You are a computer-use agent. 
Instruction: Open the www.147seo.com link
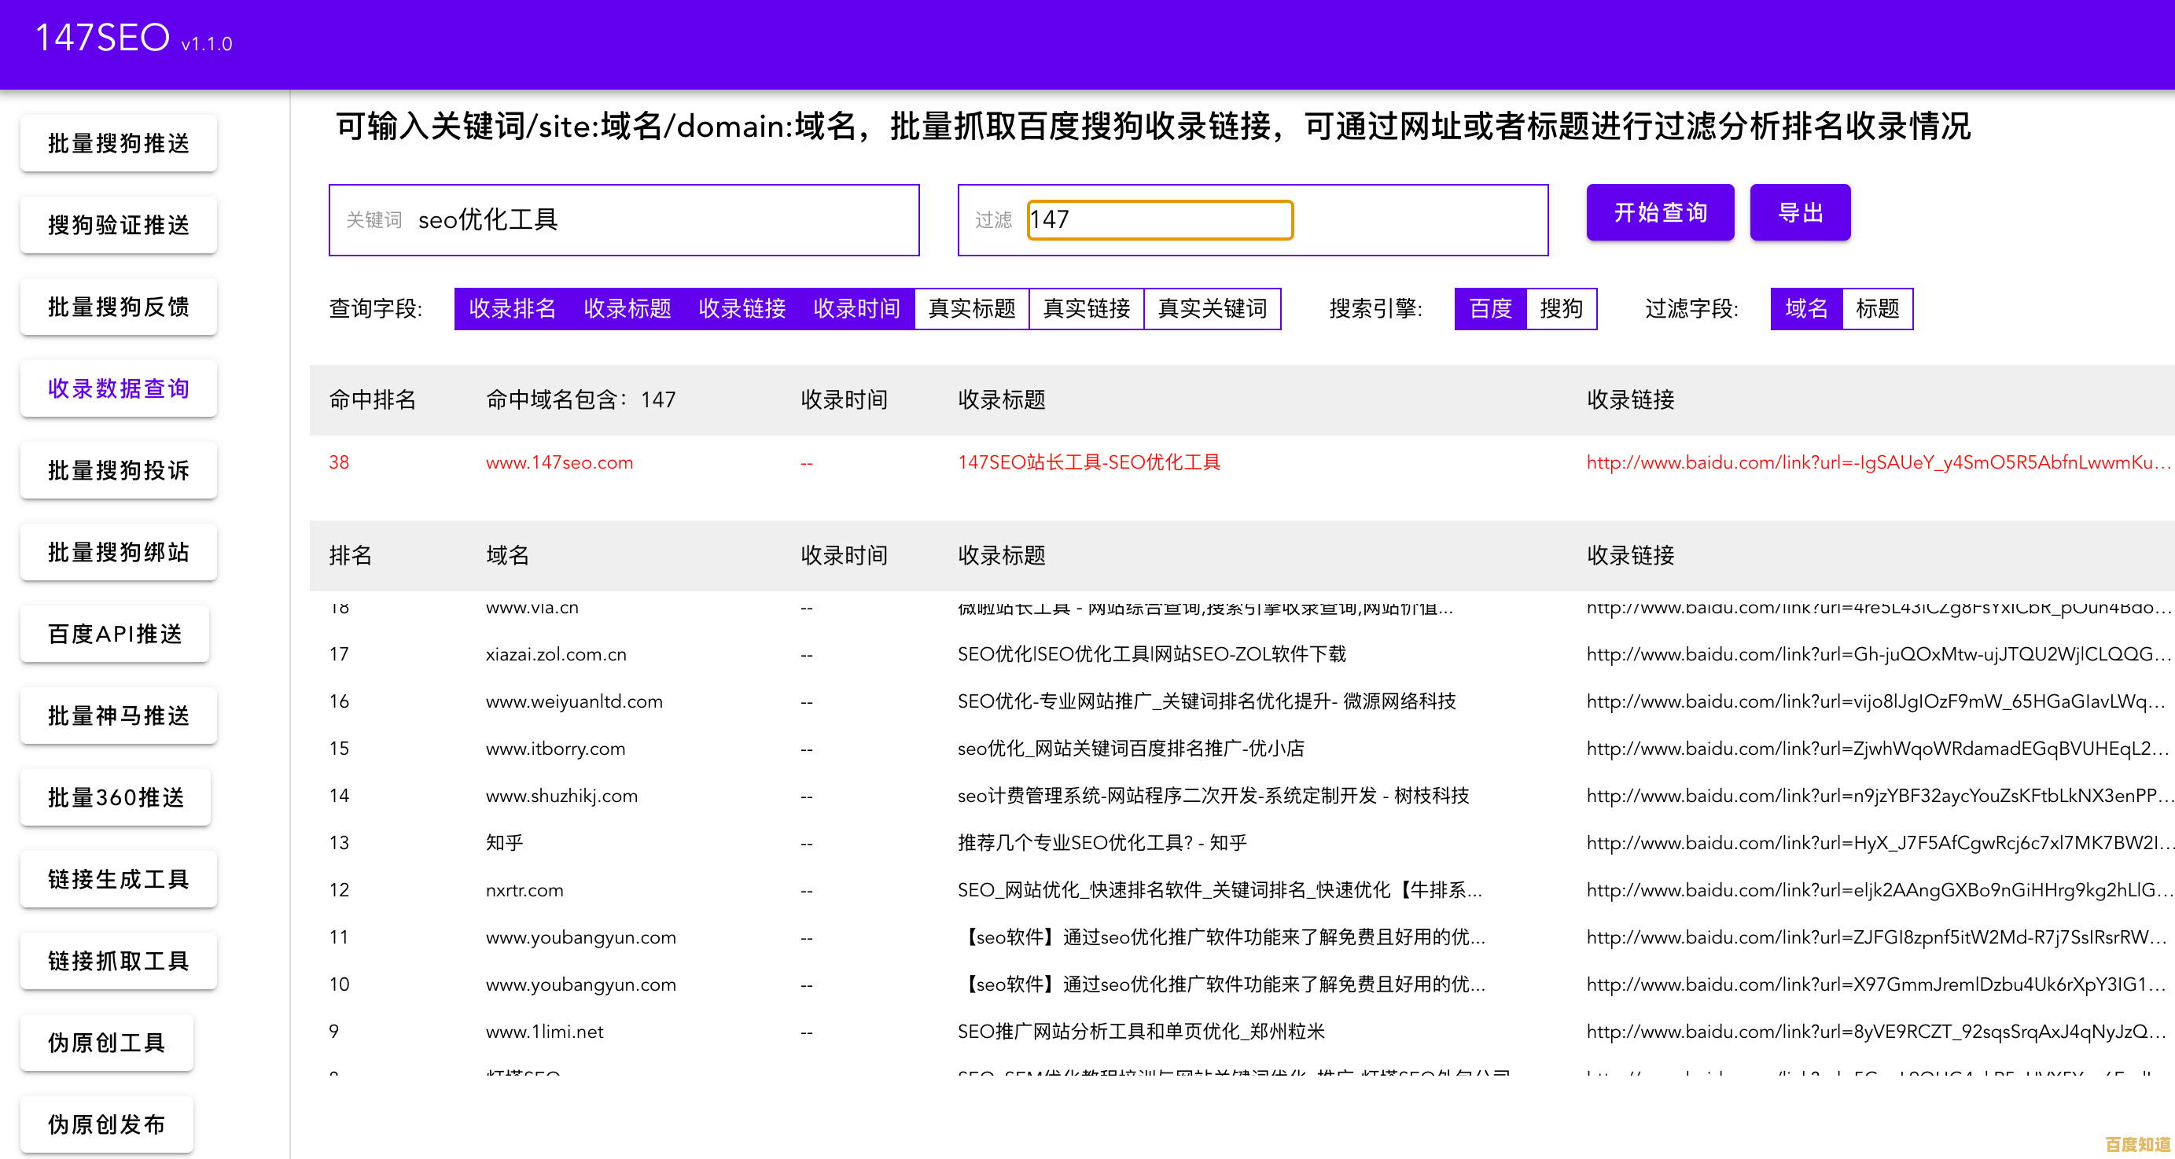click(558, 462)
